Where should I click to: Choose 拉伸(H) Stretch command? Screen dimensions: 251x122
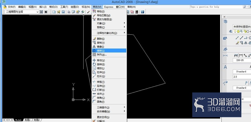(109, 72)
